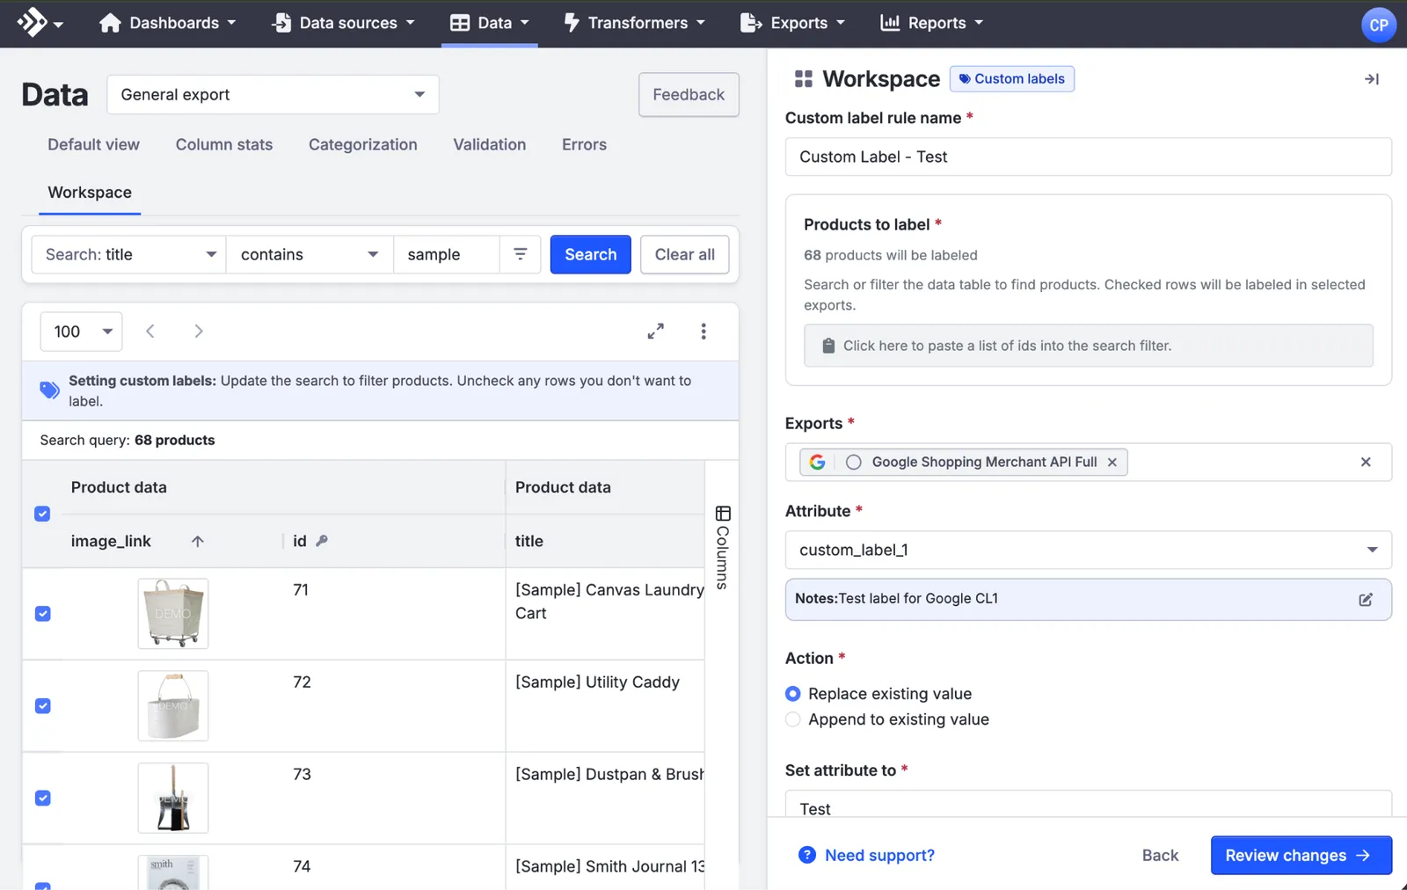Open the CP user avatar menu
Screen dimensions: 1407x890
pyautogui.click(x=1378, y=25)
